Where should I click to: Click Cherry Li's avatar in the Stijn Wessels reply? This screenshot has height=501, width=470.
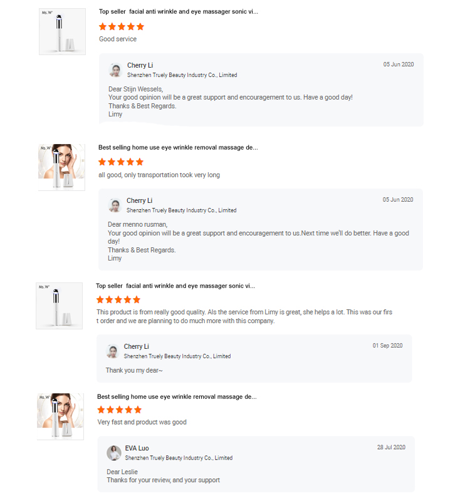[x=115, y=70]
